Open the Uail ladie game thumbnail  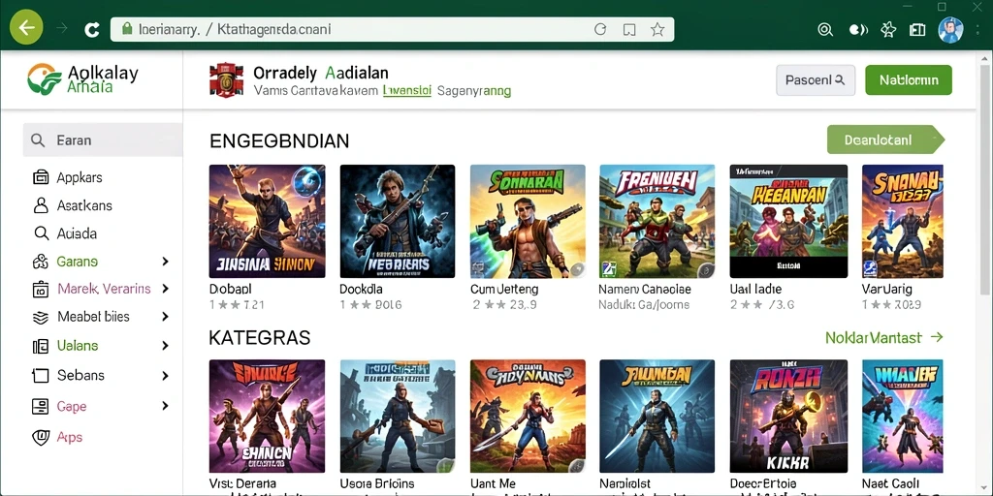pyautogui.click(x=788, y=222)
